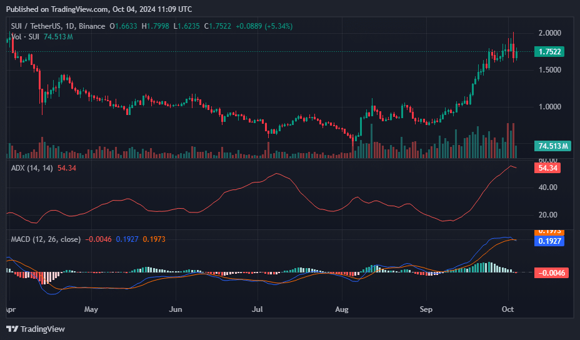
Task: Click the current price tag 1.7522 on axis
Action: 549,51
